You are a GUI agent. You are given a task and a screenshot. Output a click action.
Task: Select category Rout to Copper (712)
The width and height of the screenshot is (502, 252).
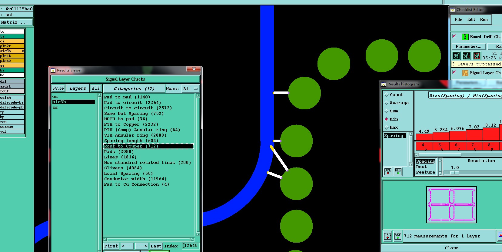pos(148,146)
